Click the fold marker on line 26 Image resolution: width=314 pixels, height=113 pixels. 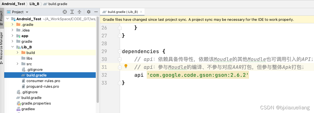(120, 28)
